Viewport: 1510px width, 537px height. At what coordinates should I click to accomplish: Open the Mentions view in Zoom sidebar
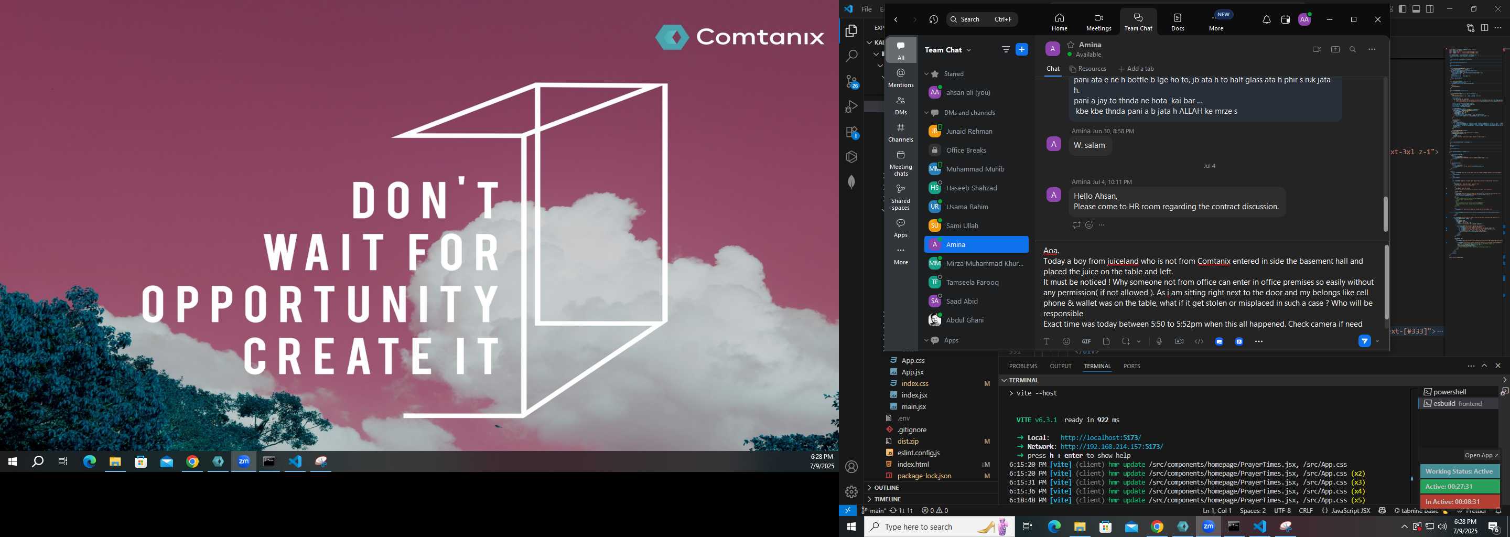[x=901, y=78]
